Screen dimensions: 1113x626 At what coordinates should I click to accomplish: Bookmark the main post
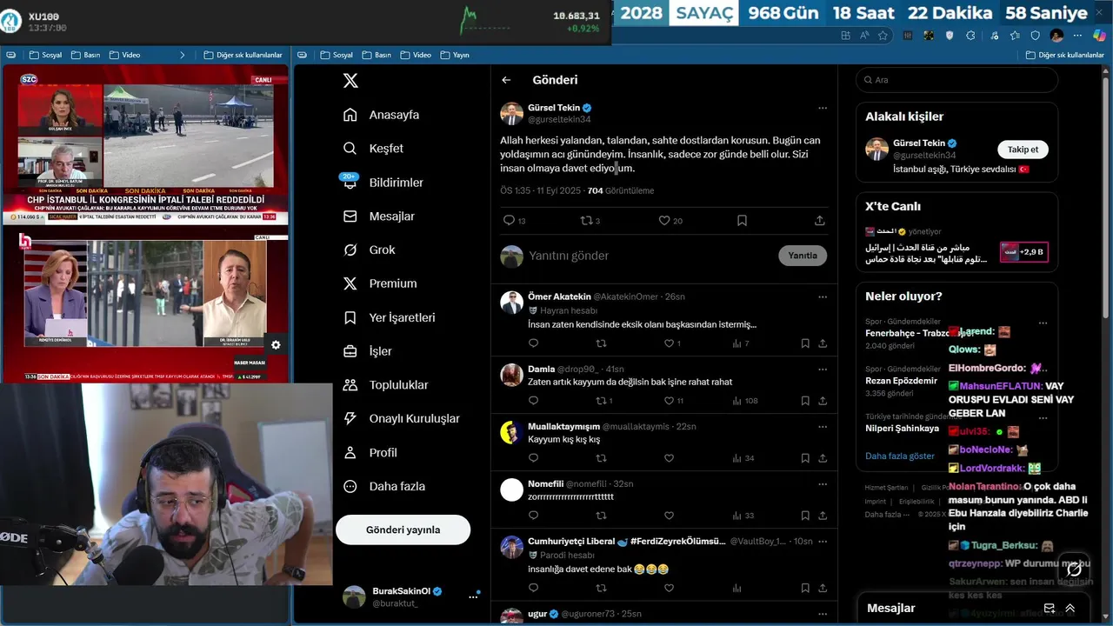tap(742, 221)
